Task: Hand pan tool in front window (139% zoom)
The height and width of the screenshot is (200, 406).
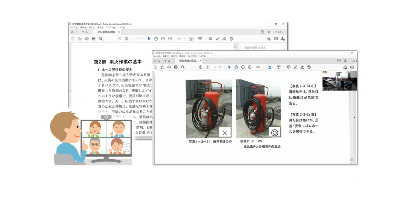Action: pos(236,67)
